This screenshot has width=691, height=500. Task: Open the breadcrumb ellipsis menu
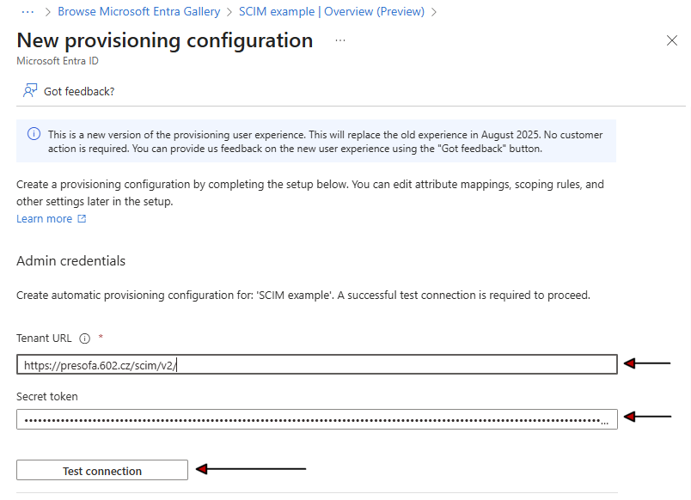pyautogui.click(x=28, y=12)
